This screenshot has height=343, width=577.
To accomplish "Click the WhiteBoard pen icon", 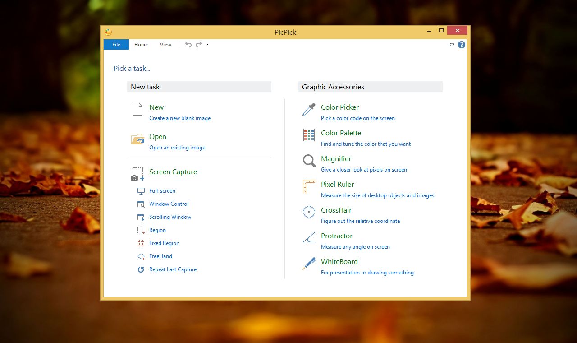I will tap(309, 264).
